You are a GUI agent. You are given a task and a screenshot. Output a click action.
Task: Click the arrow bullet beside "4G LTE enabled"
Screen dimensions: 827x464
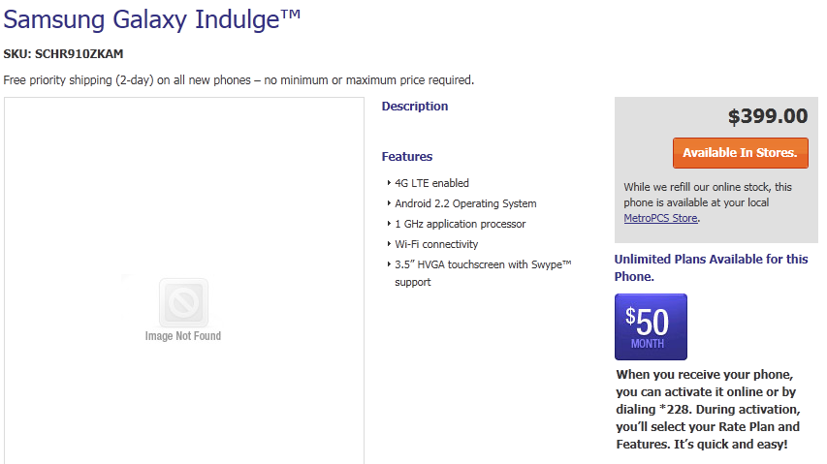(x=388, y=183)
